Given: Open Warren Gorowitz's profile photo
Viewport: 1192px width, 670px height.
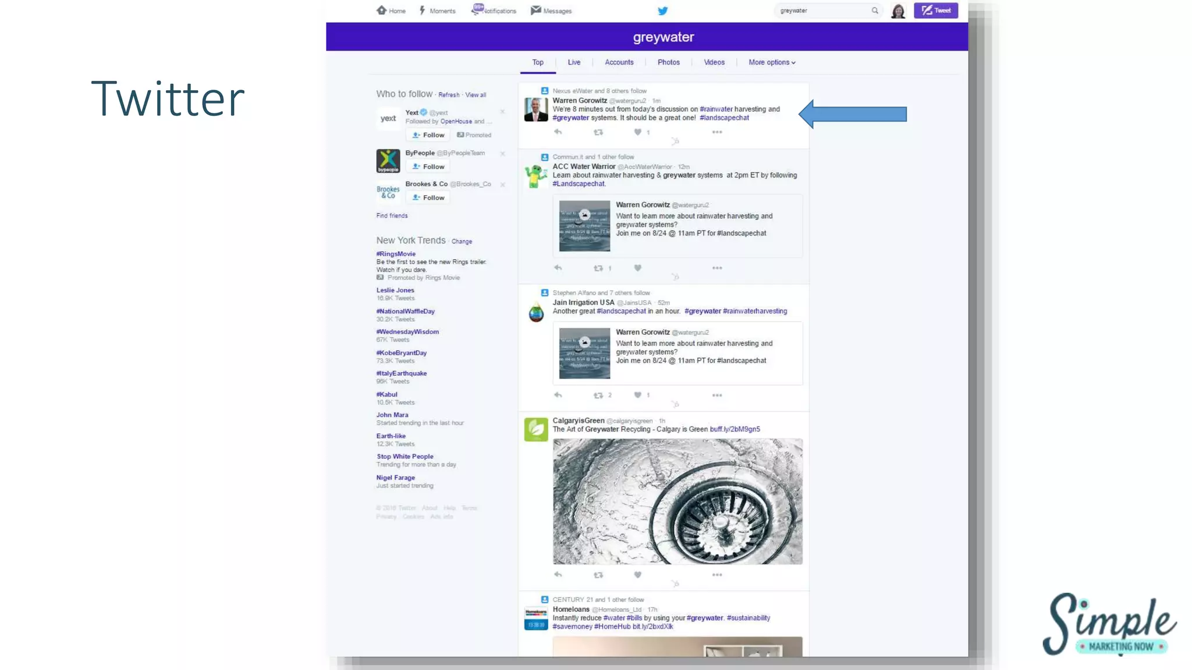Looking at the screenshot, I should tap(535, 109).
